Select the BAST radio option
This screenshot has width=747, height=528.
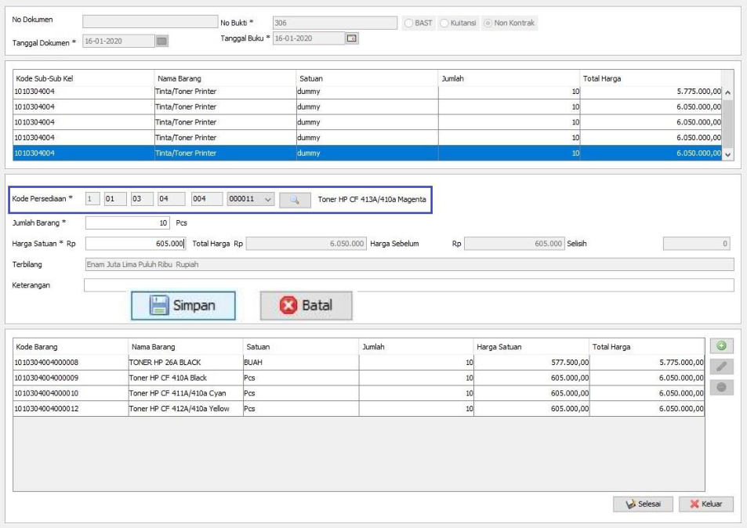(x=408, y=24)
